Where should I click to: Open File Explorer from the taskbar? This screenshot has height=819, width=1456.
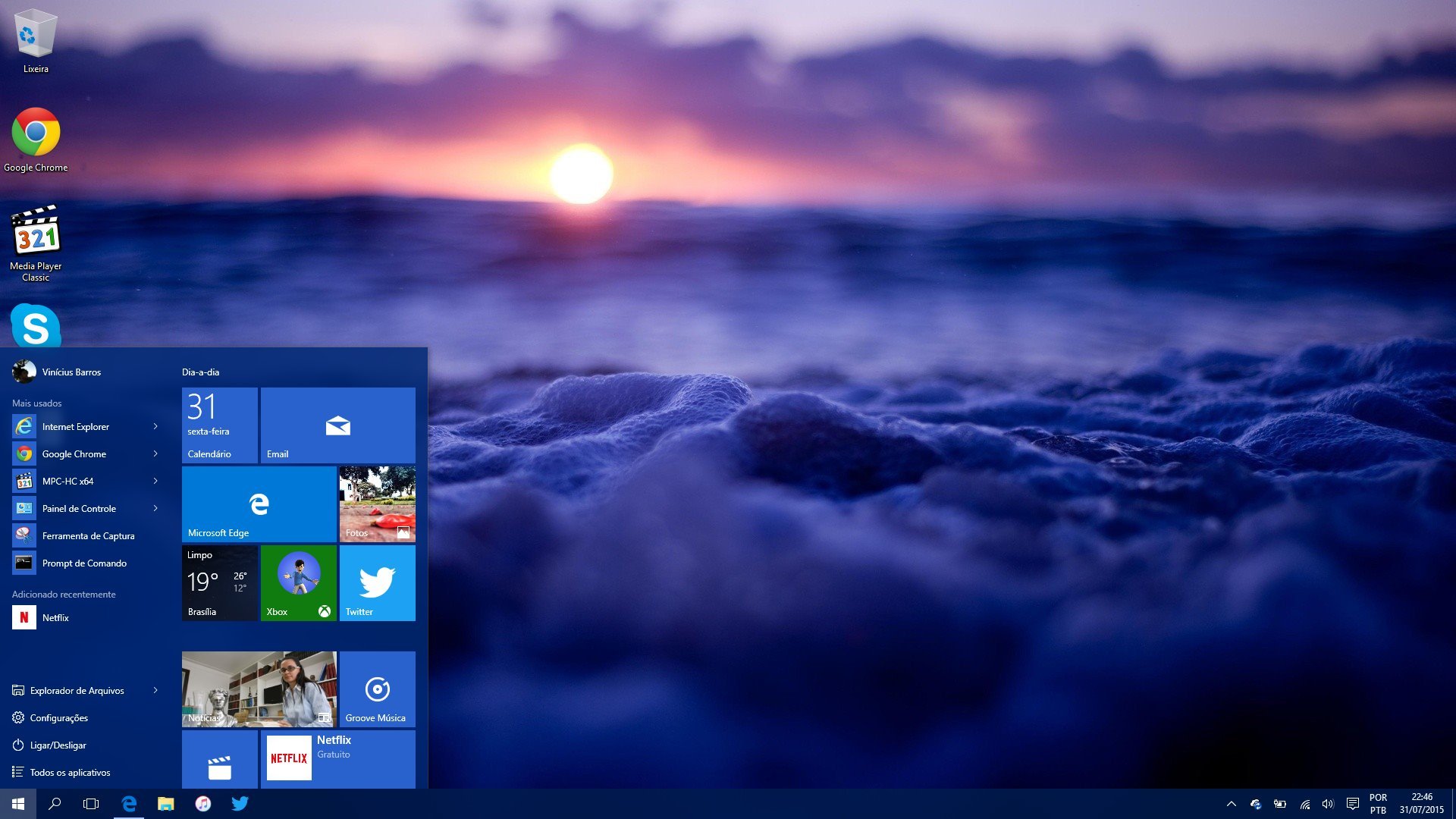click(165, 804)
